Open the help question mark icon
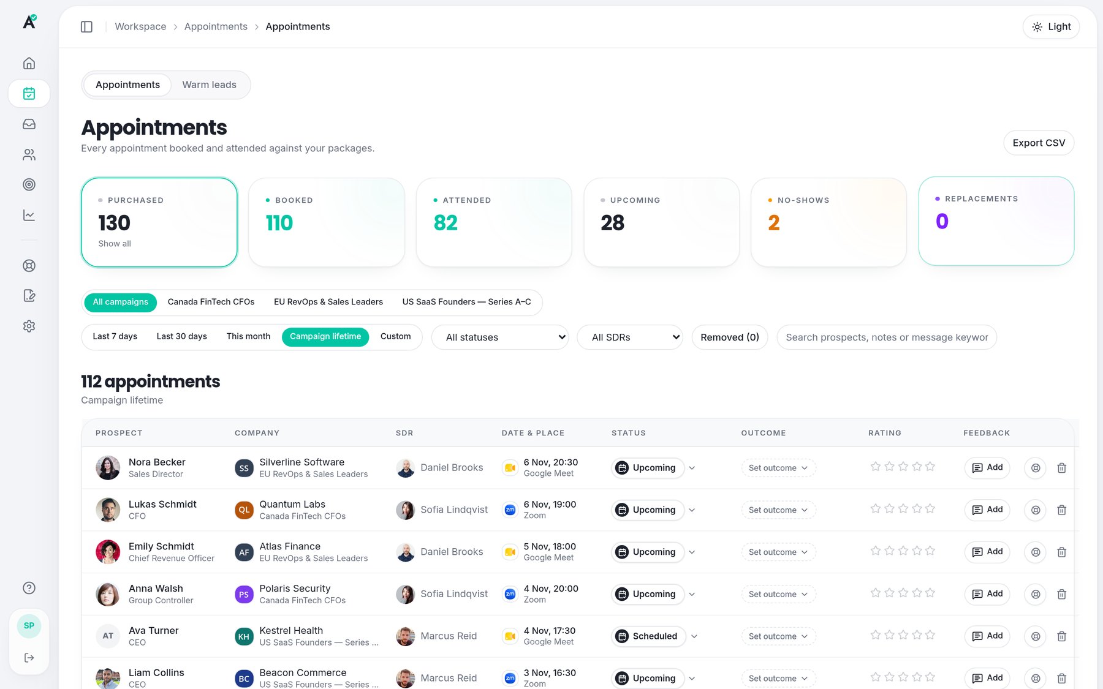 click(x=29, y=588)
